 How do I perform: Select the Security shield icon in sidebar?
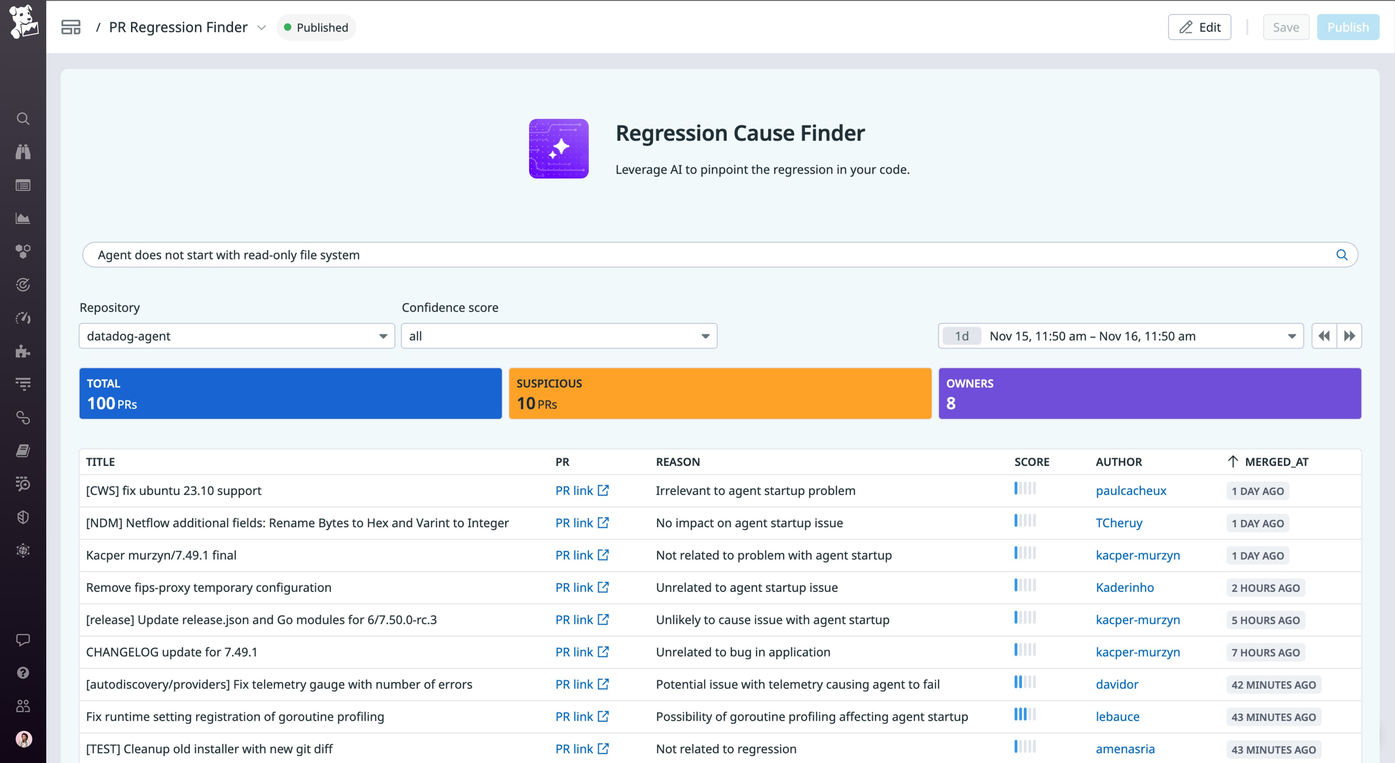tap(23, 517)
